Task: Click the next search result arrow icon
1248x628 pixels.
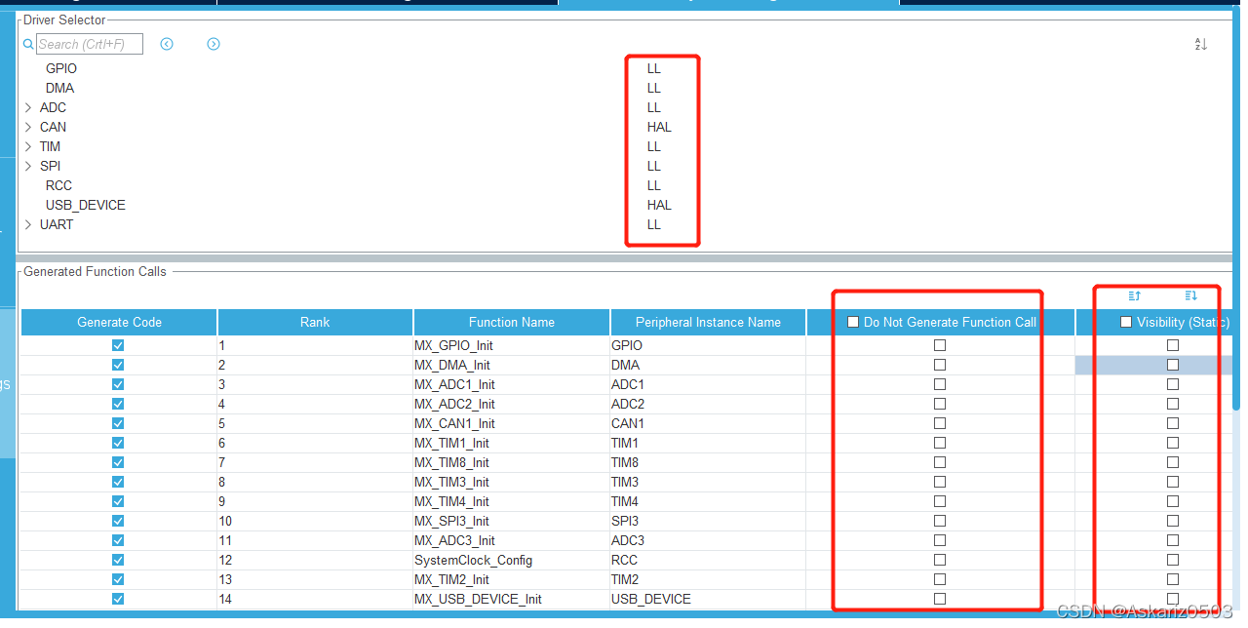Action: (214, 44)
